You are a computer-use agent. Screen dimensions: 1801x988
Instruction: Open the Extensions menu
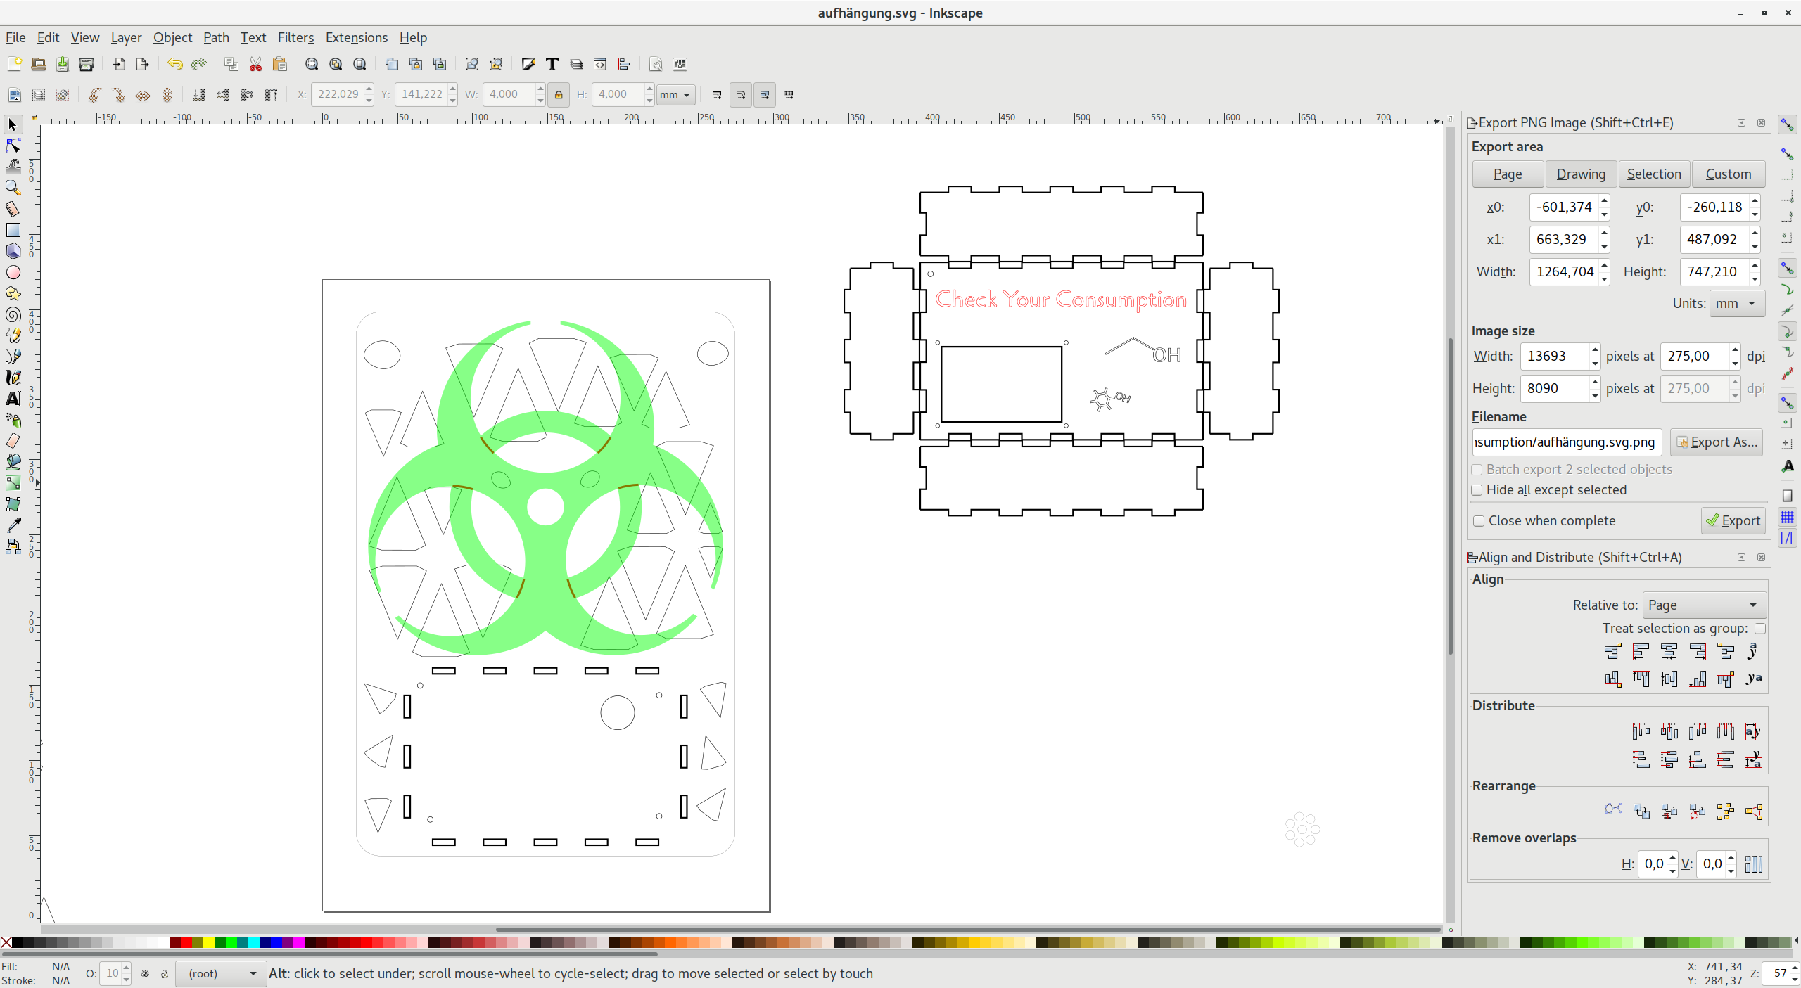pyautogui.click(x=356, y=37)
